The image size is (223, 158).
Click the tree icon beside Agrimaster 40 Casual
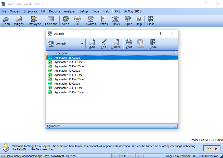(50, 71)
